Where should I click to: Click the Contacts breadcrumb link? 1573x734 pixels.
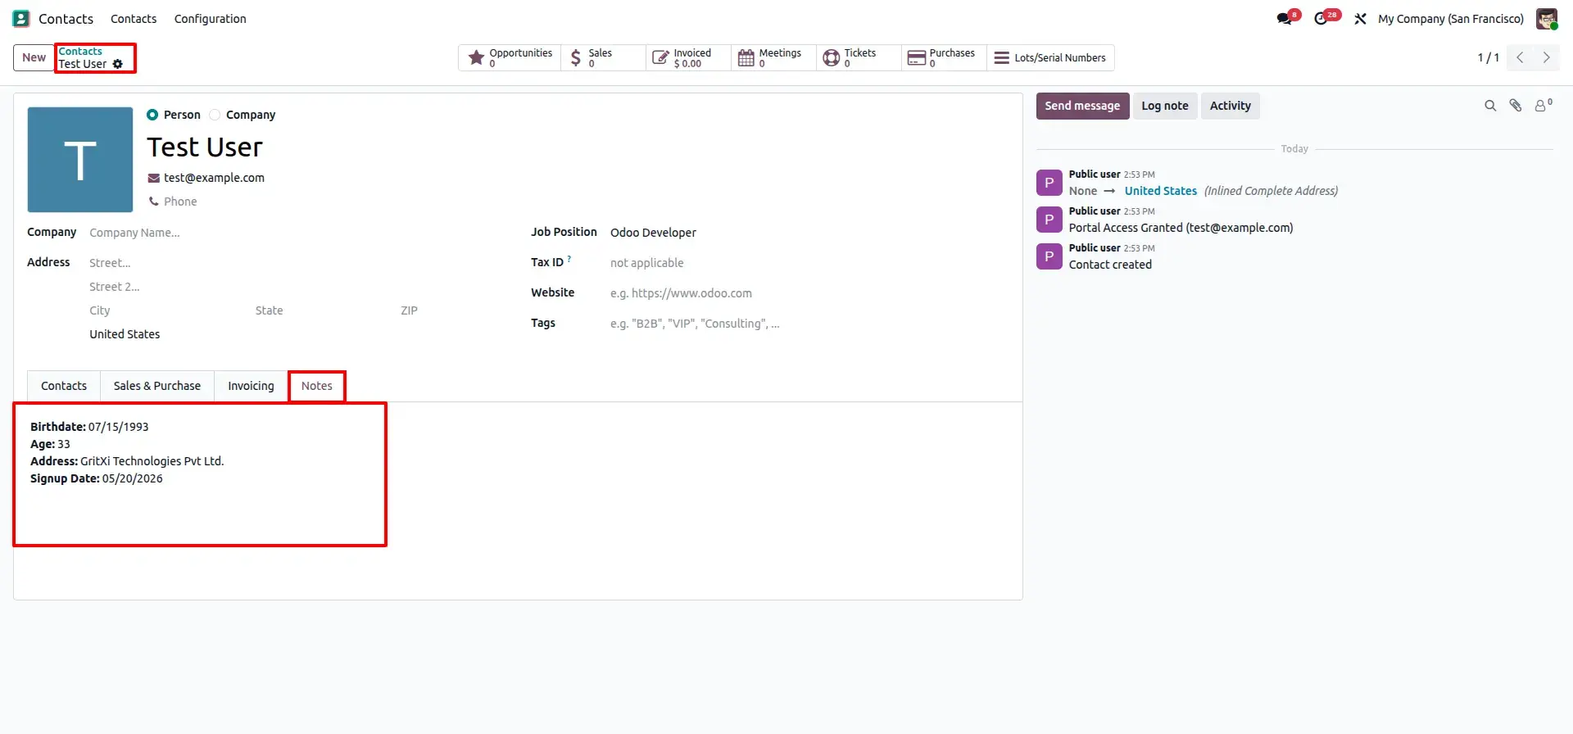pyautogui.click(x=80, y=51)
